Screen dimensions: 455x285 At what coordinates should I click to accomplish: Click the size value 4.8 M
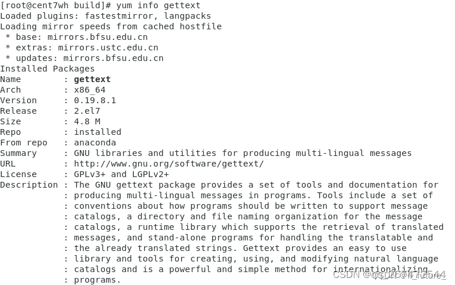(x=87, y=121)
